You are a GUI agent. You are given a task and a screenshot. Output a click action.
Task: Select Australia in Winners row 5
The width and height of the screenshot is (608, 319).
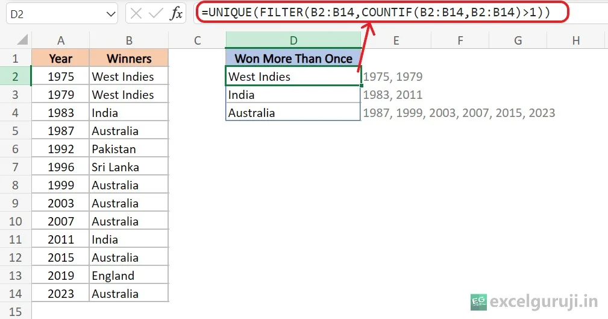pos(129,131)
